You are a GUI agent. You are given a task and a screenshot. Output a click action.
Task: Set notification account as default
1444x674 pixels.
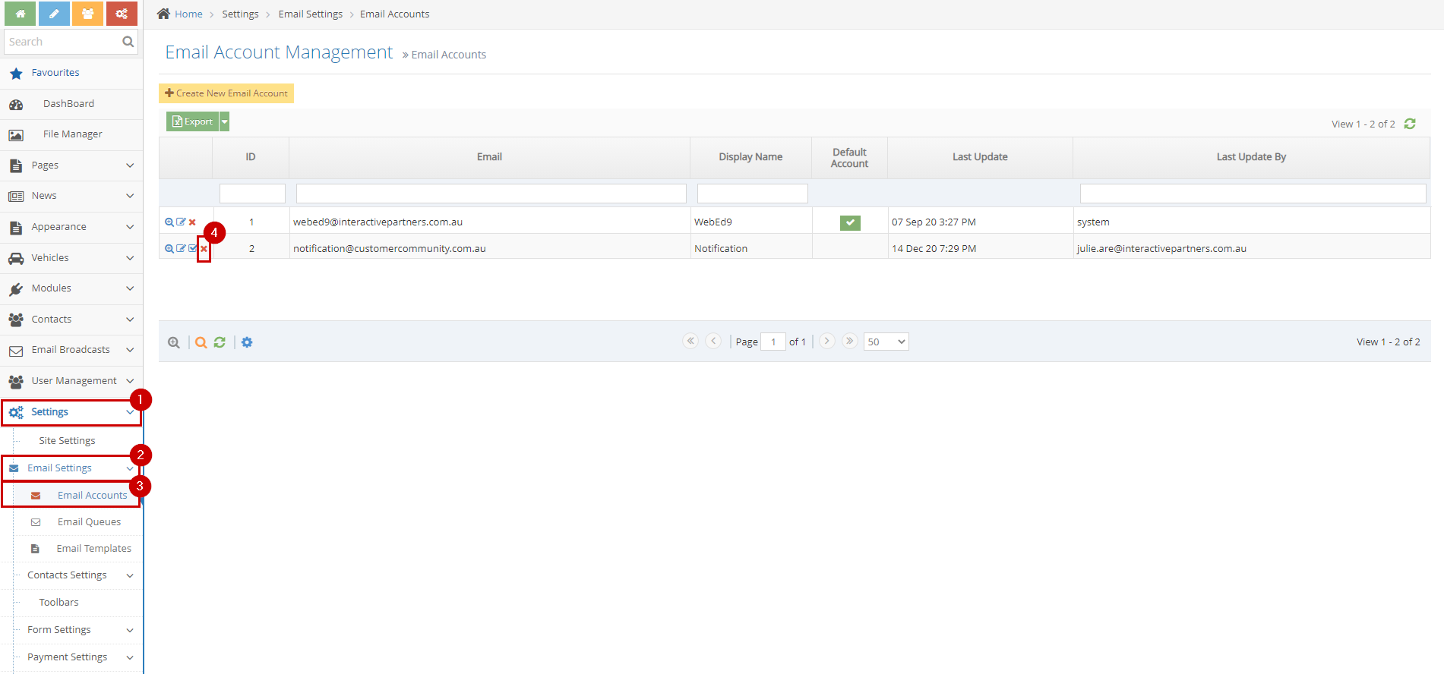pos(192,248)
